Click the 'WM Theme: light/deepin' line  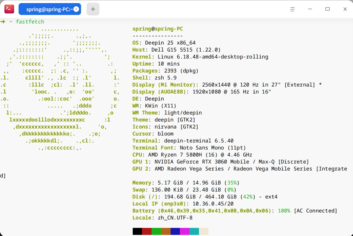[x=167, y=113]
